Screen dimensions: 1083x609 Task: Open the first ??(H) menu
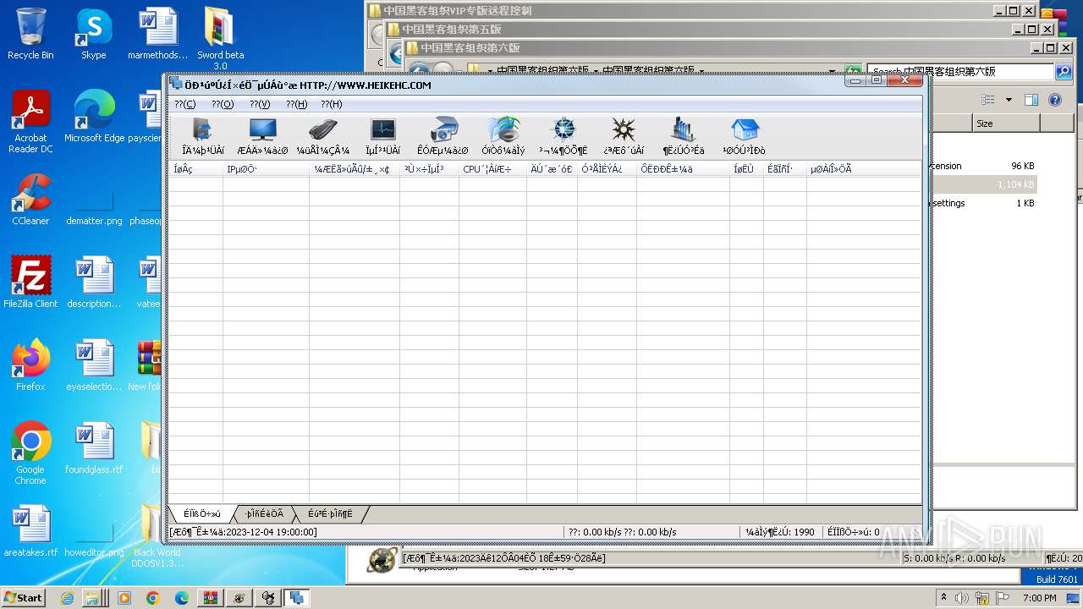(x=296, y=104)
